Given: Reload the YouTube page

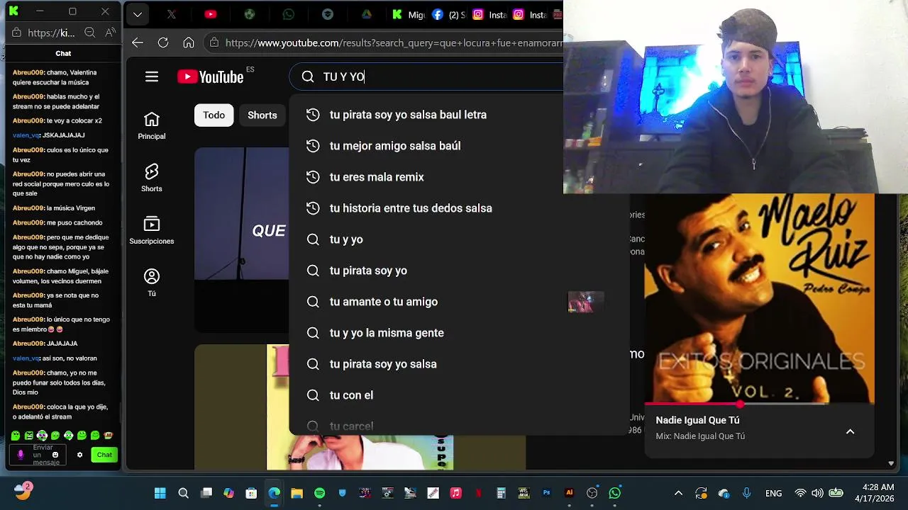Looking at the screenshot, I should coord(163,42).
